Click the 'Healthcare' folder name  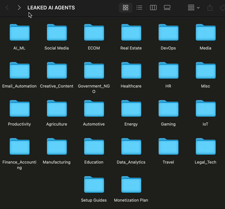click(x=131, y=86)
